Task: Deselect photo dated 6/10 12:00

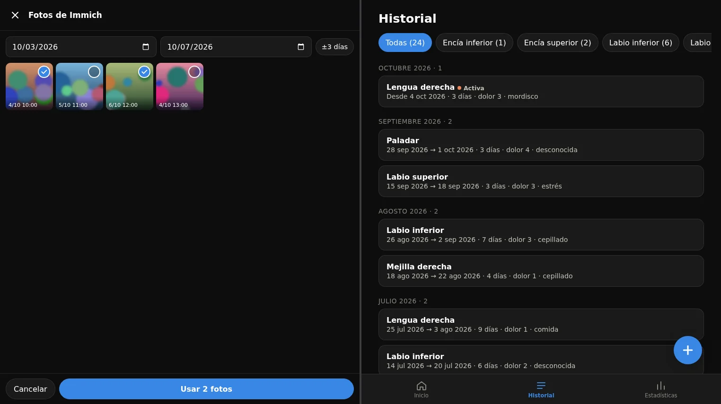Action: click(144, 72)
